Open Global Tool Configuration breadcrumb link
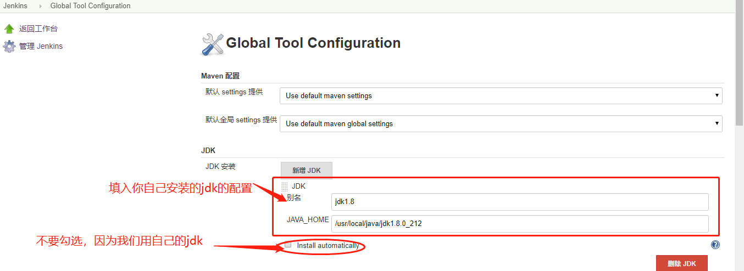 (90, 6)
